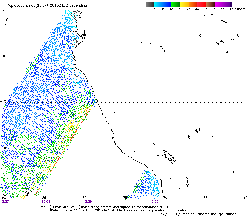Click the brown 35-40 knots color segment
This screenshot has width=247, height=216.
click(210, 4)
